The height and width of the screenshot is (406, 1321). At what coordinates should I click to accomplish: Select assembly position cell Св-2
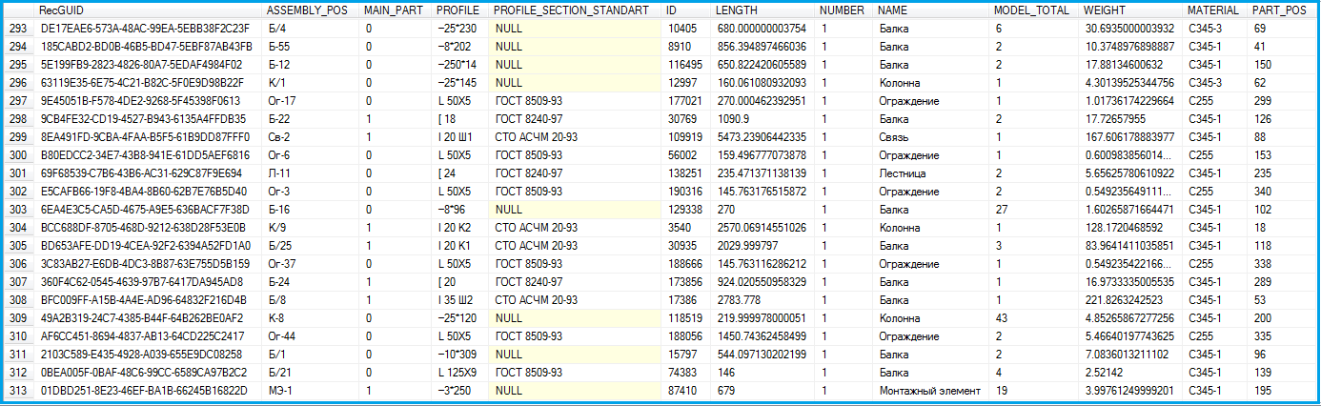point(312,137)
